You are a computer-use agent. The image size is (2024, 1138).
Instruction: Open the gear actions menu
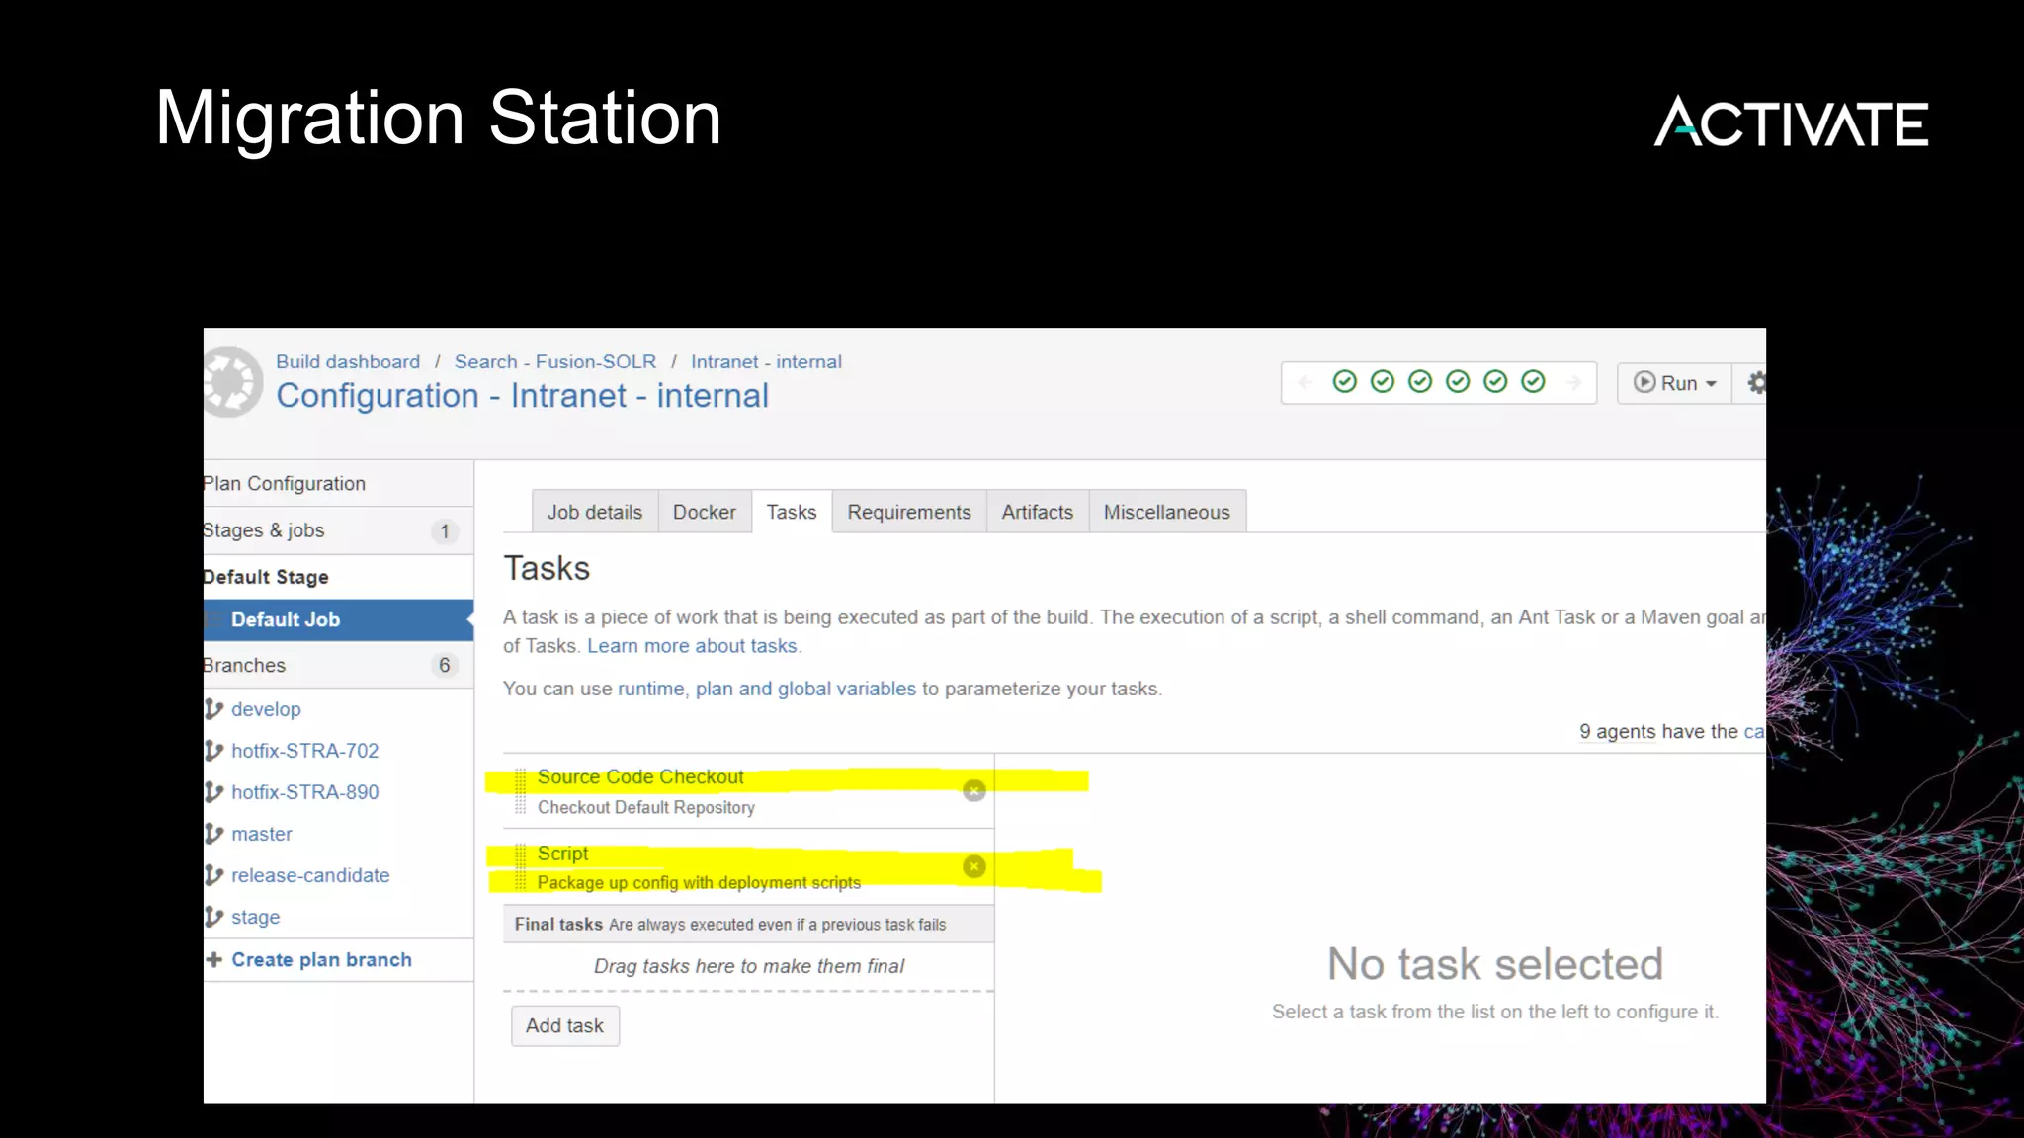click(x=1755, y=383)
